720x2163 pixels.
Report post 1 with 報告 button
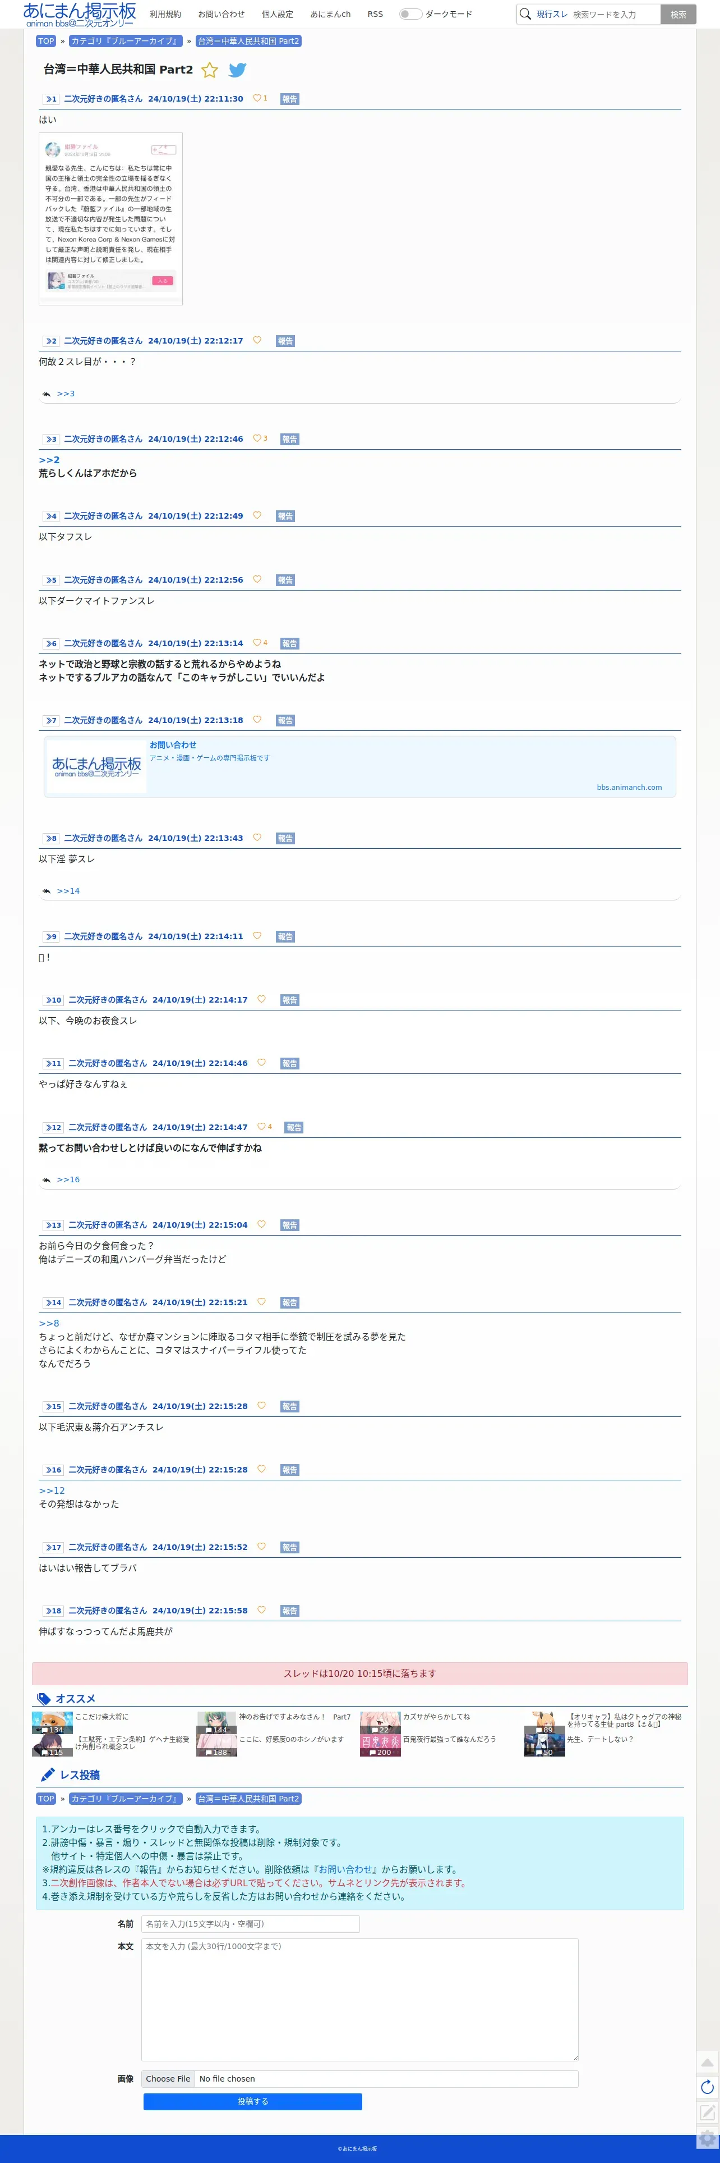(x=289, y=99)
